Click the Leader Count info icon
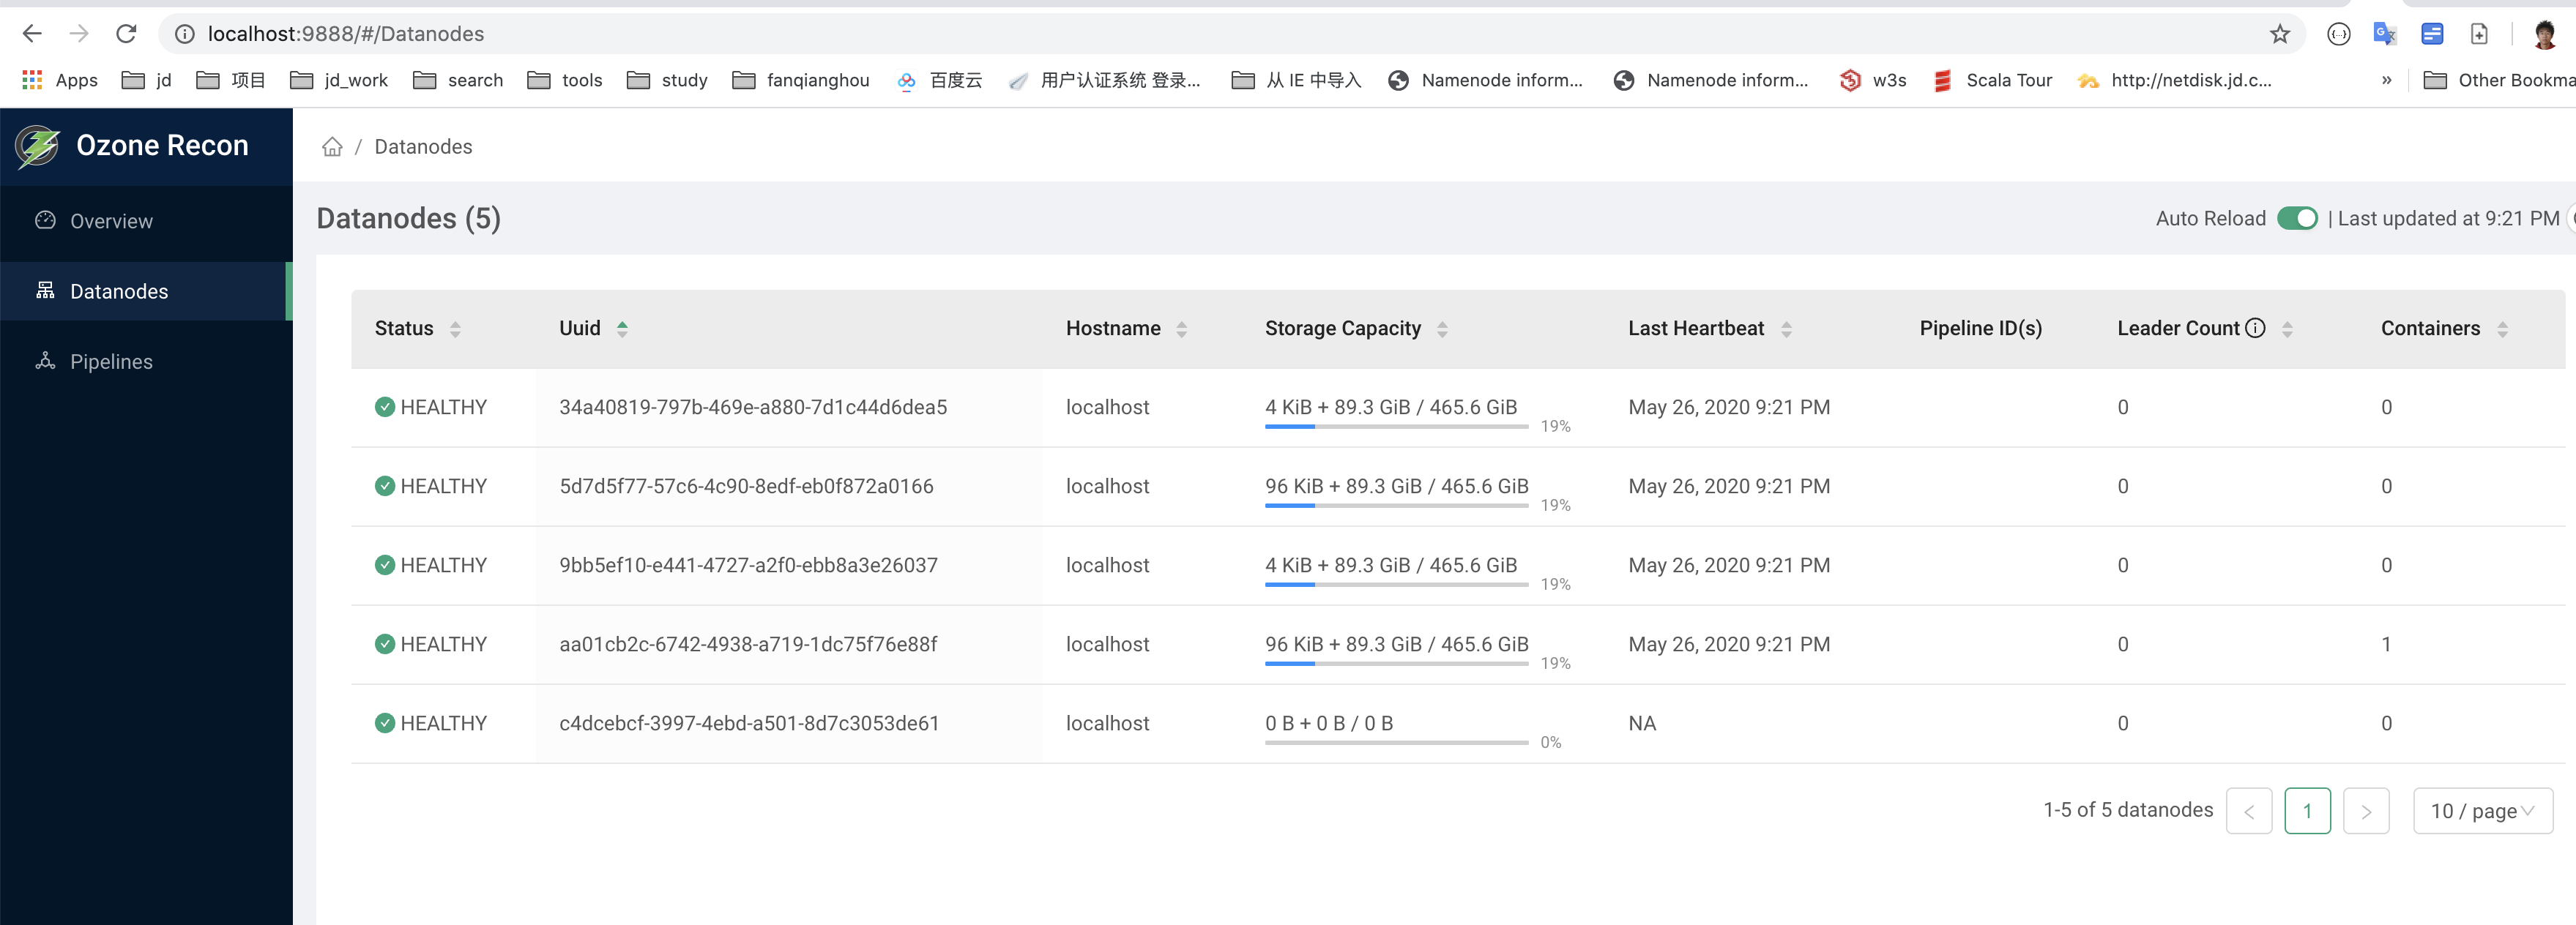 point(2255,328)
